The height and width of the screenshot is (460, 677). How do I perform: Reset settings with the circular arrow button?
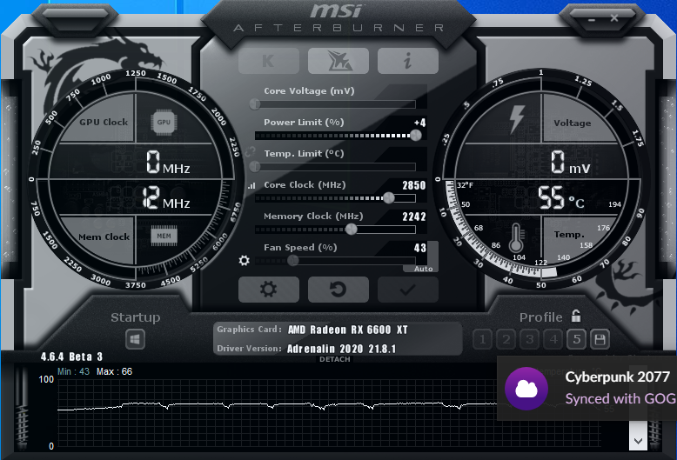(x=338, y=289)
